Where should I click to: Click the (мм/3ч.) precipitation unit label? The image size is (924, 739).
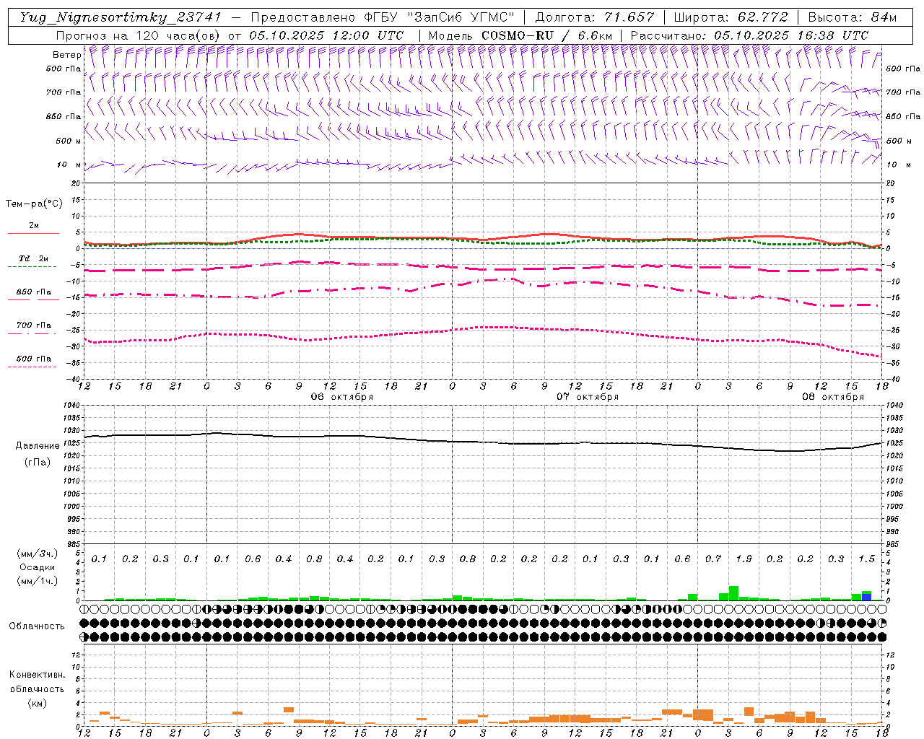38,554
